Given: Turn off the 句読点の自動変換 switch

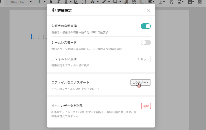Looking at the screenshot, I should (x=146, y=26).
